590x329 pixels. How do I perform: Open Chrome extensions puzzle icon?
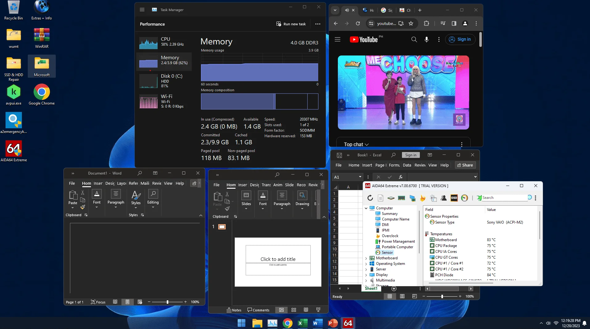pos(426,23)
